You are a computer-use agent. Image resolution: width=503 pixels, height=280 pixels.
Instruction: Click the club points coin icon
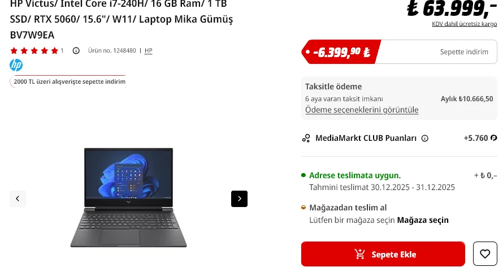(494, 138)
